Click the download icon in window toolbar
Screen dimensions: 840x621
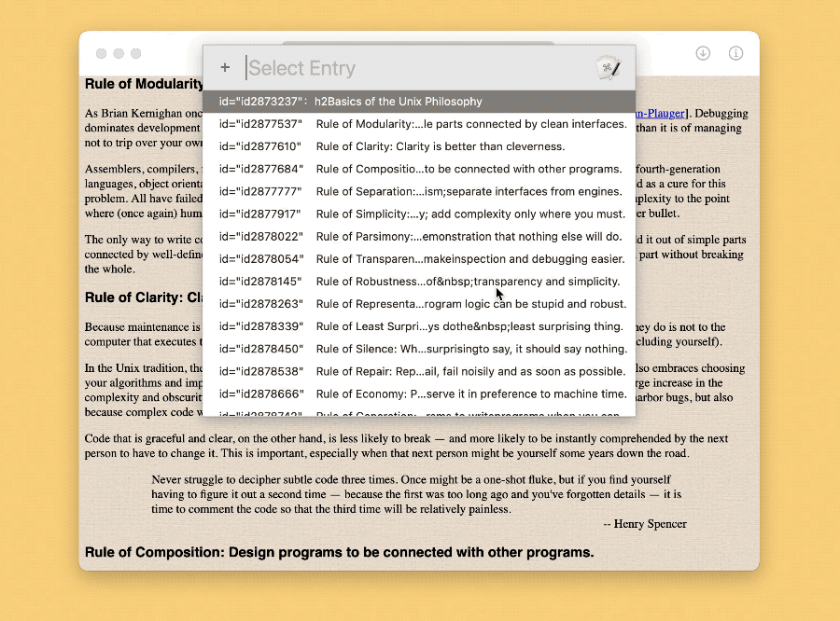coord(703,53)
